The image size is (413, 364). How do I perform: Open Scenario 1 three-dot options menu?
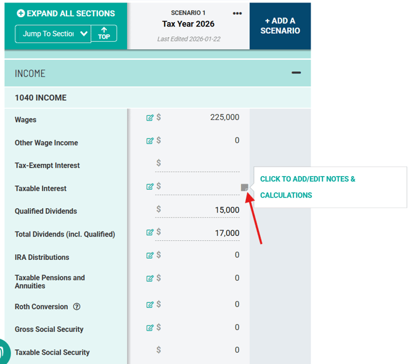(237, 14)
